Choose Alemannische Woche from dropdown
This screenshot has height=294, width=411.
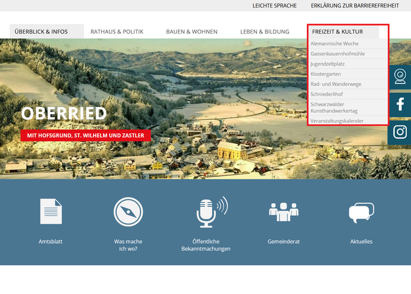[x=334, y=44]
